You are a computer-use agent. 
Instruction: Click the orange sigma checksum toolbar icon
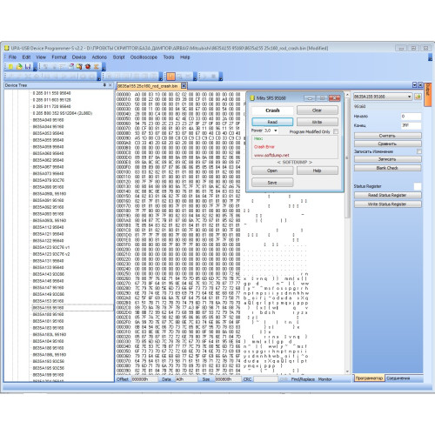click(x=96, y=67)
